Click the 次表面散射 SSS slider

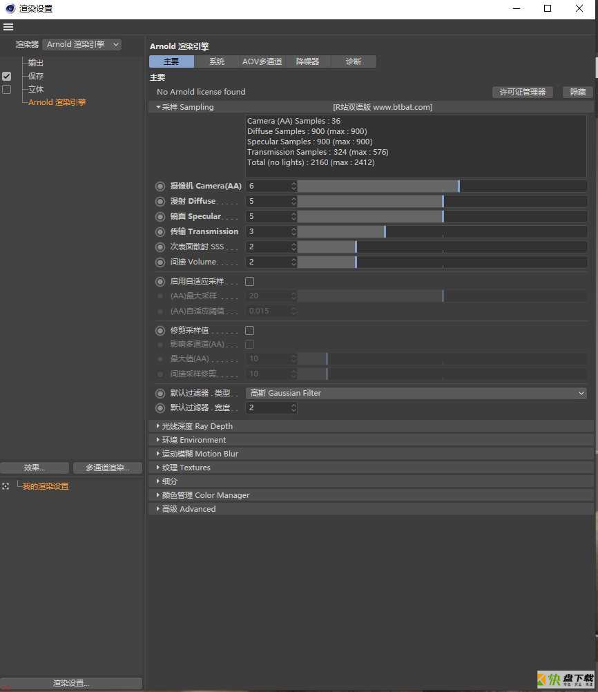coord(442,247)
